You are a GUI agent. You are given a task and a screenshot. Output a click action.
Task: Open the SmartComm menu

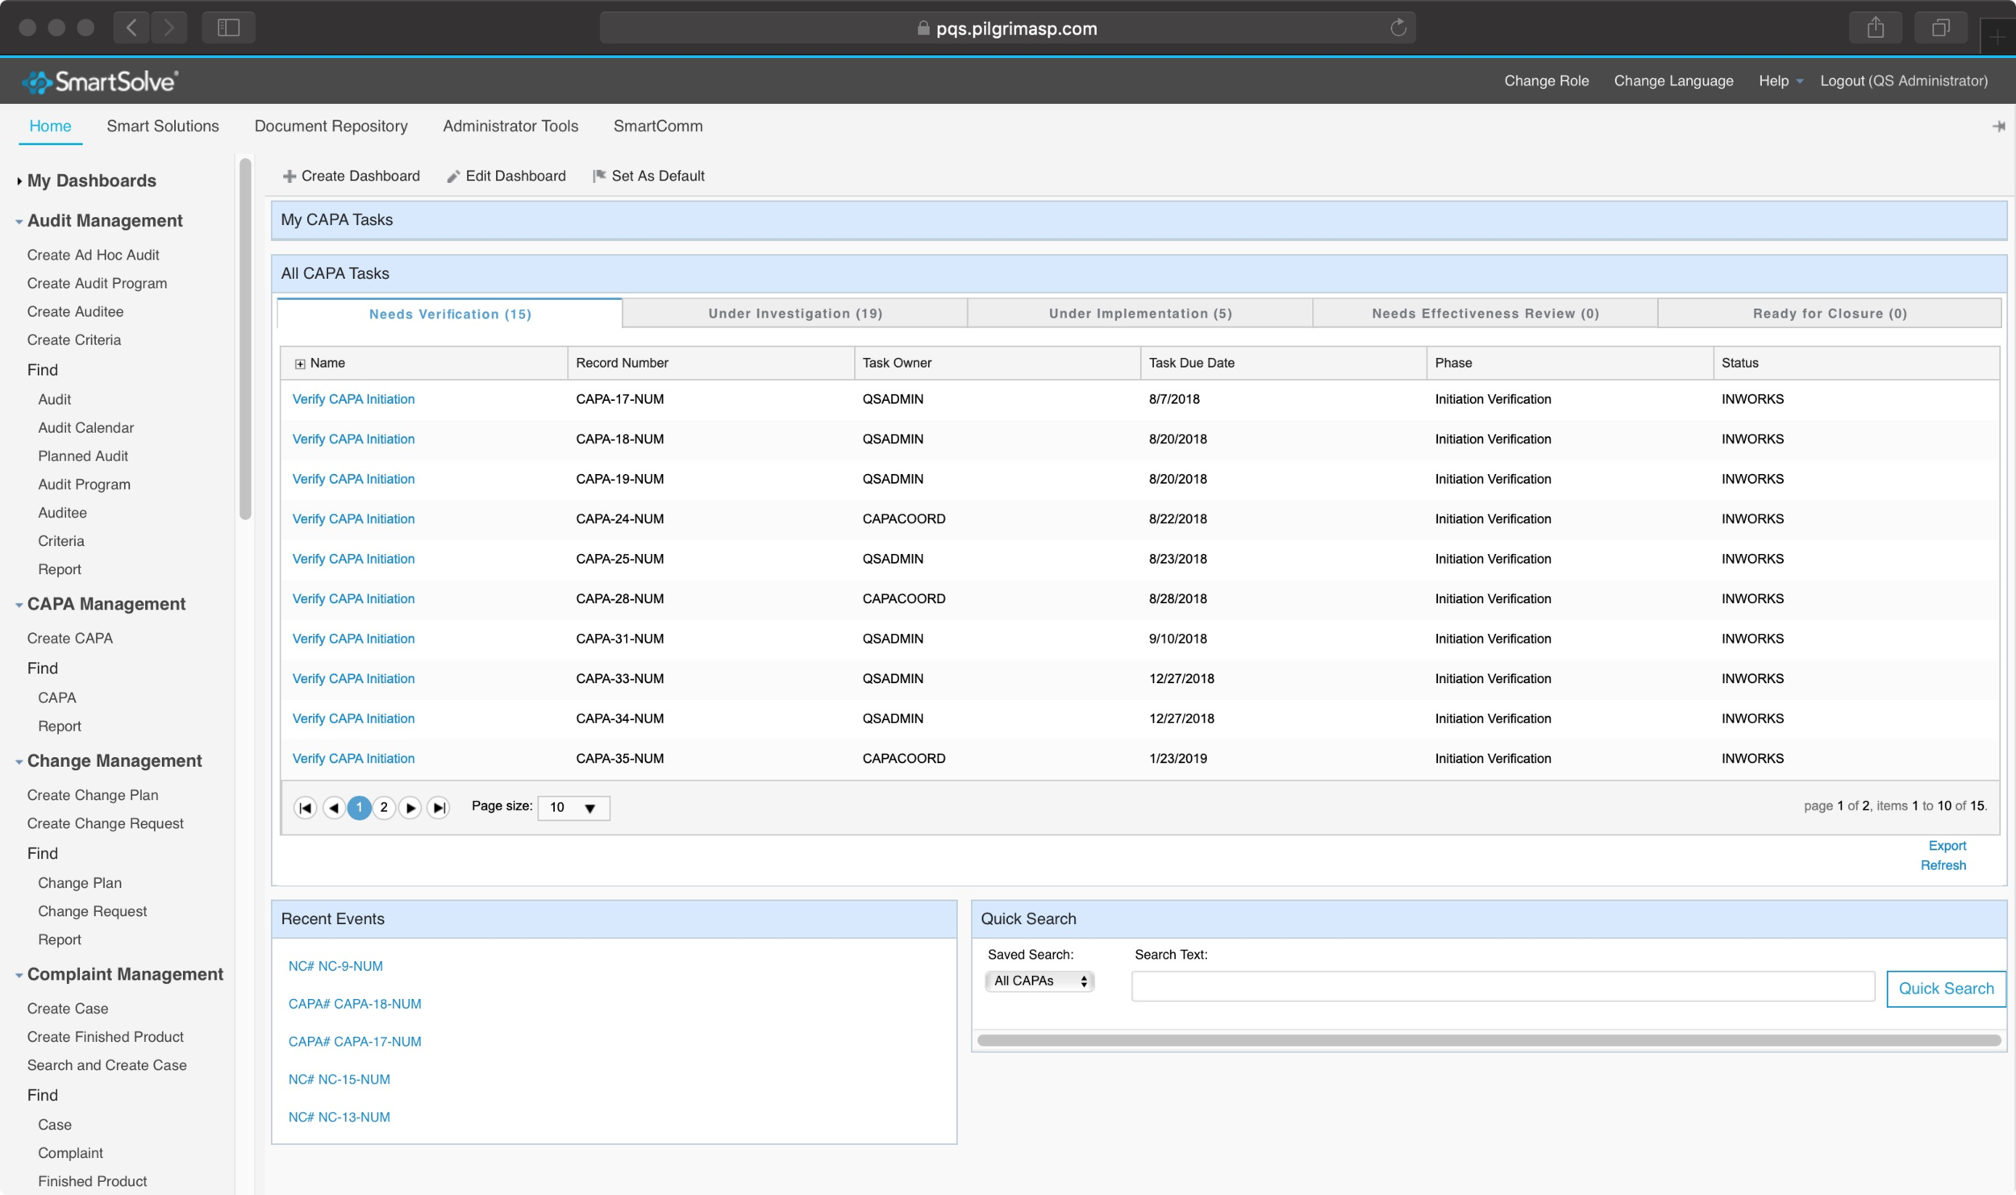point(658,126)
